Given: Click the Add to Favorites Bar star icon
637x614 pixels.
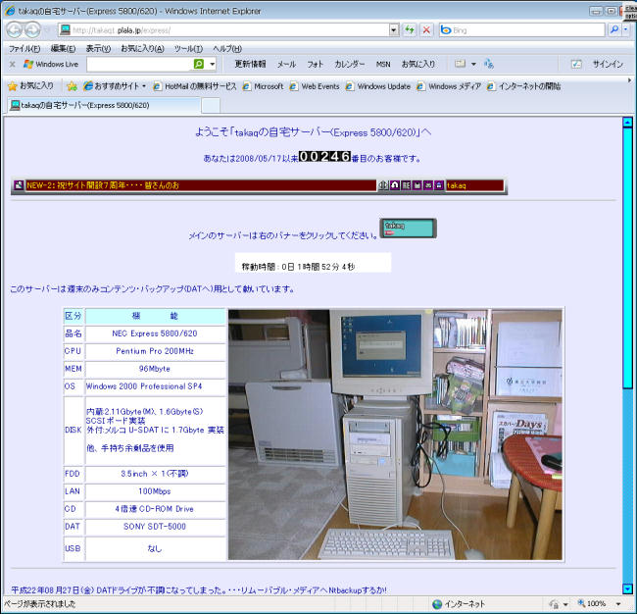Looking at the screenshot, I should coord(72,86).
